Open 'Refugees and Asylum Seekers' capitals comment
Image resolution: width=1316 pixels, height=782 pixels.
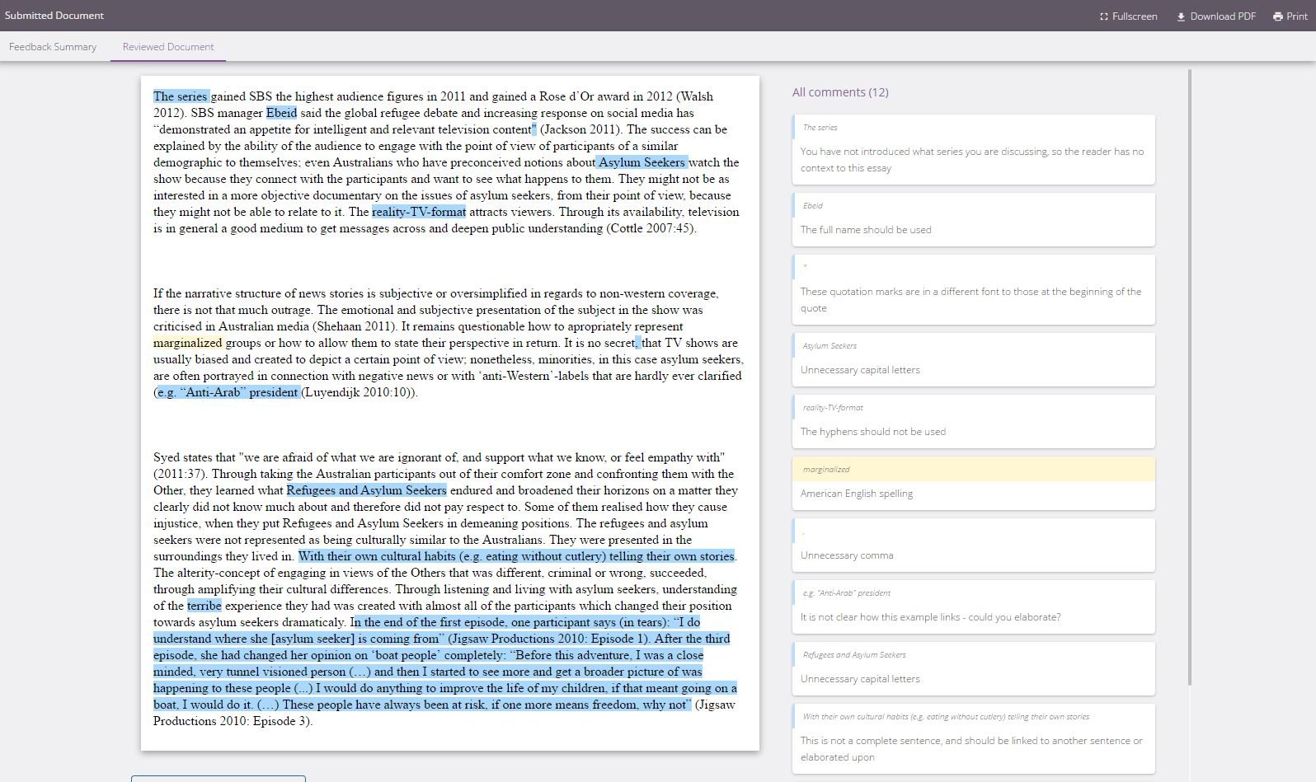pyautogui.click(x=973, y=668)
